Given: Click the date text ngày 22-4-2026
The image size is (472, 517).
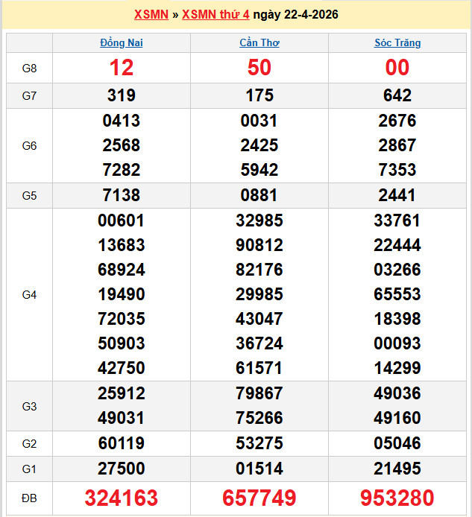Looking at the screenshot, I should point(295,15).
